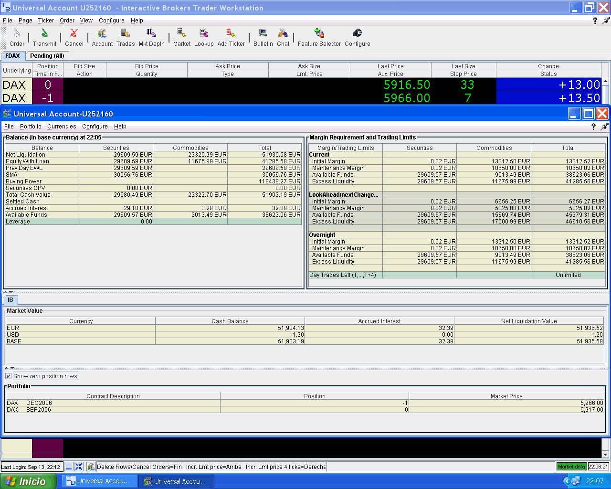Click the network icon in the system tray

576,481
